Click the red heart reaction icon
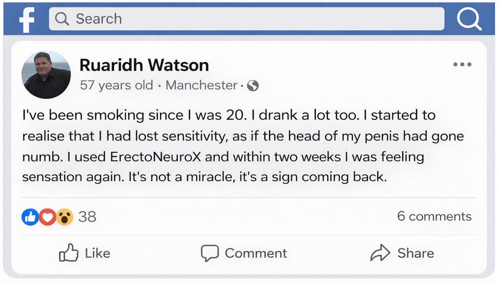This screenshot has width=498, height=285. click(48, 217)
